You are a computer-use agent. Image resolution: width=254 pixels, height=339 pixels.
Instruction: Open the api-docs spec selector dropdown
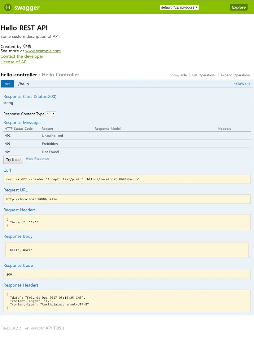pyautogui.click(x=179, y=7)
